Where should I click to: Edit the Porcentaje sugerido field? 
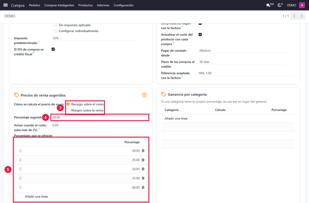(x=100, y=117)
